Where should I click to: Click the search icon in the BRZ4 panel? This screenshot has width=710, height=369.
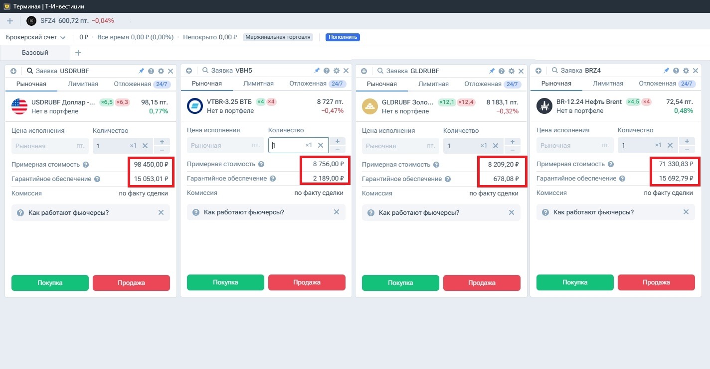point(554,71)
